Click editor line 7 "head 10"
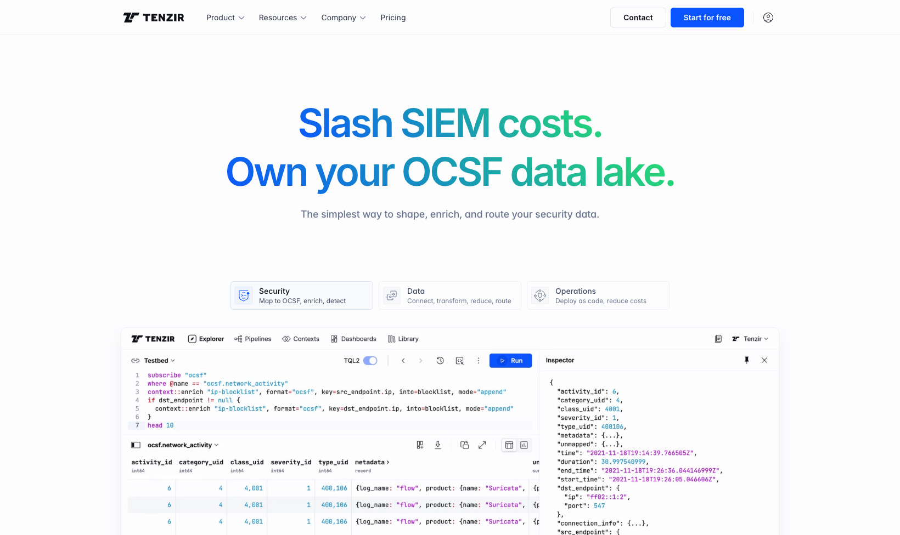Image resolution: width=900 pixels, height=535 pixels. (x=160, y=425)
